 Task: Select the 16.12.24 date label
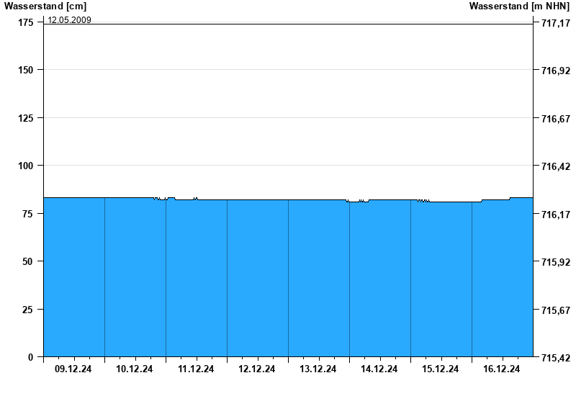click(x=502, y=369)
